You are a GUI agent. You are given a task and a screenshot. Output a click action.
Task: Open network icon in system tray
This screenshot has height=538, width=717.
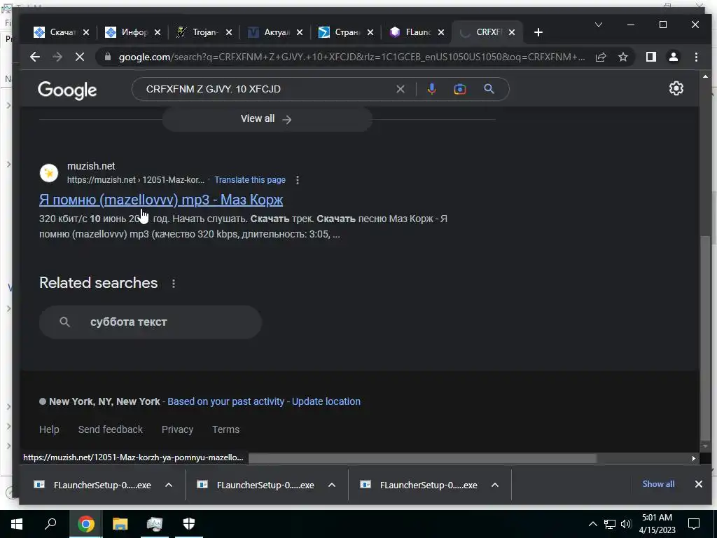610,524
